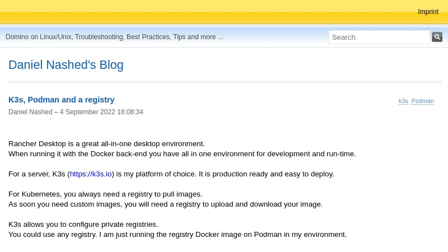The height and width of the screenshot is (252, 448).
Task: Click the line about the Docker back-end
Action: pos(182,154)
